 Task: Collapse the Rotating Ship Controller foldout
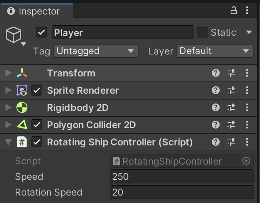pos(8,142)
